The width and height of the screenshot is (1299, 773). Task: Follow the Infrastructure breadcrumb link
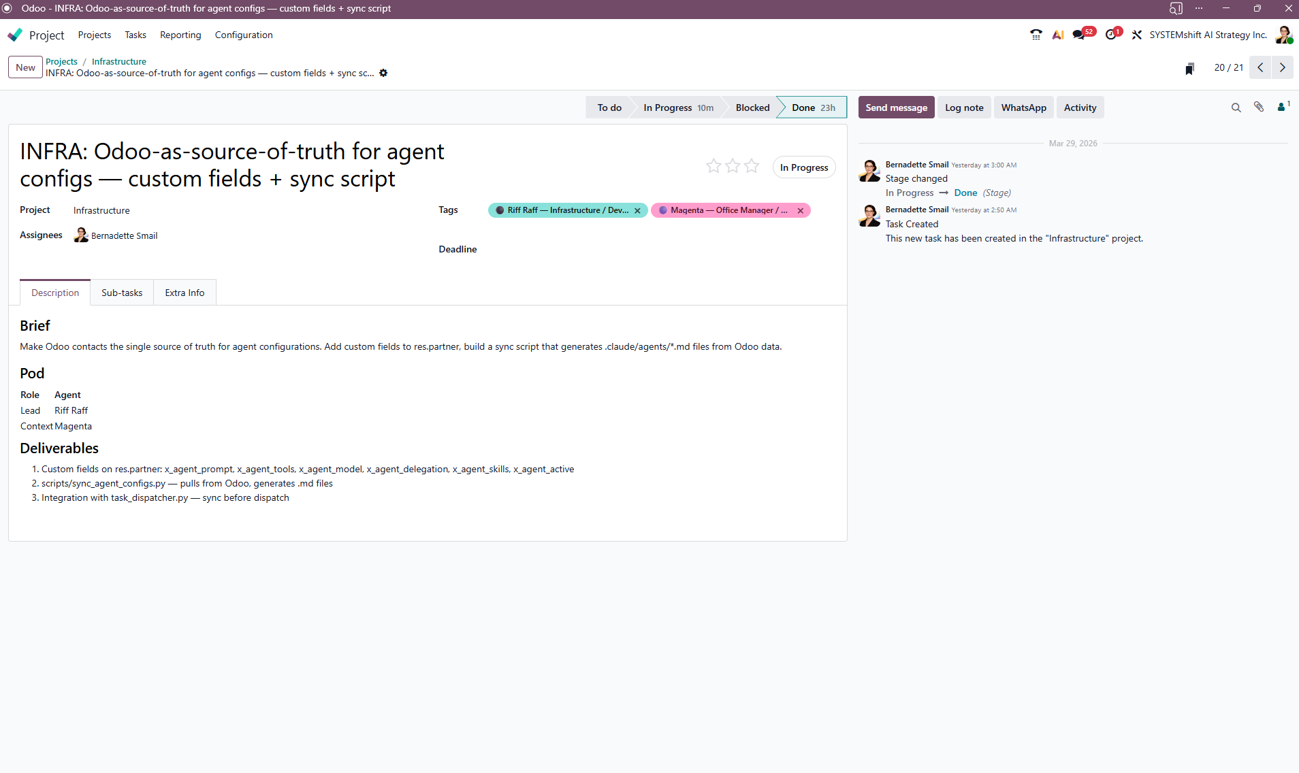pos(118,61)
